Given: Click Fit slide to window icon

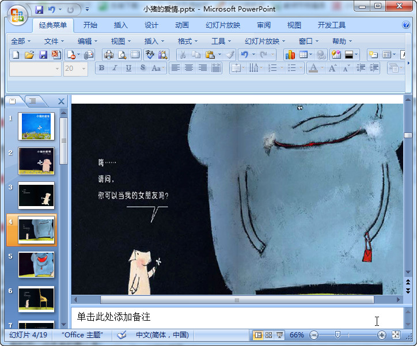Looking at the screenshot, I should point(396,335).
